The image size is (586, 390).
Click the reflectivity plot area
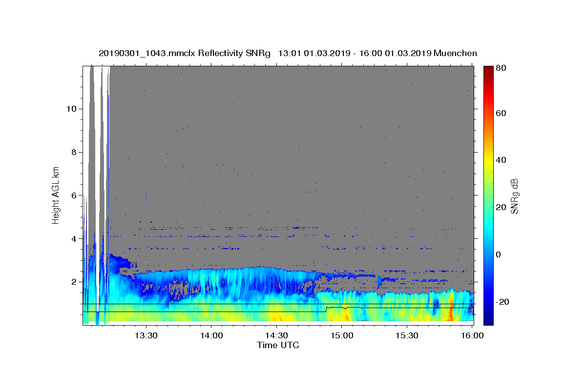coord(278,195)
